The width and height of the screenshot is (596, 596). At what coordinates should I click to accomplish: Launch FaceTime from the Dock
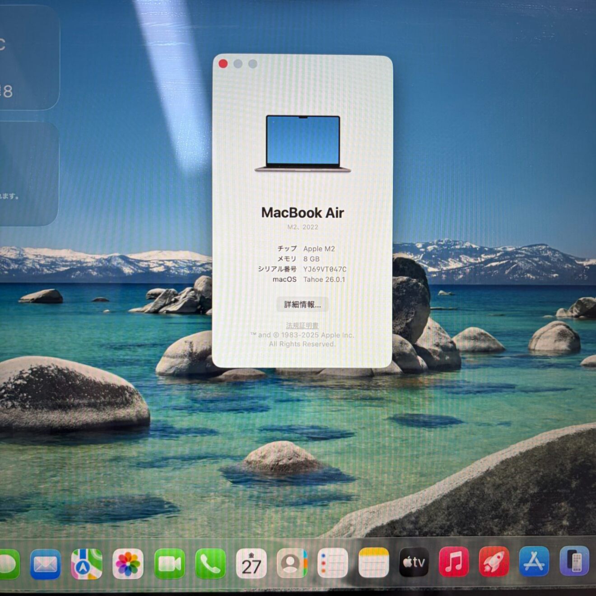coord(169,564)
